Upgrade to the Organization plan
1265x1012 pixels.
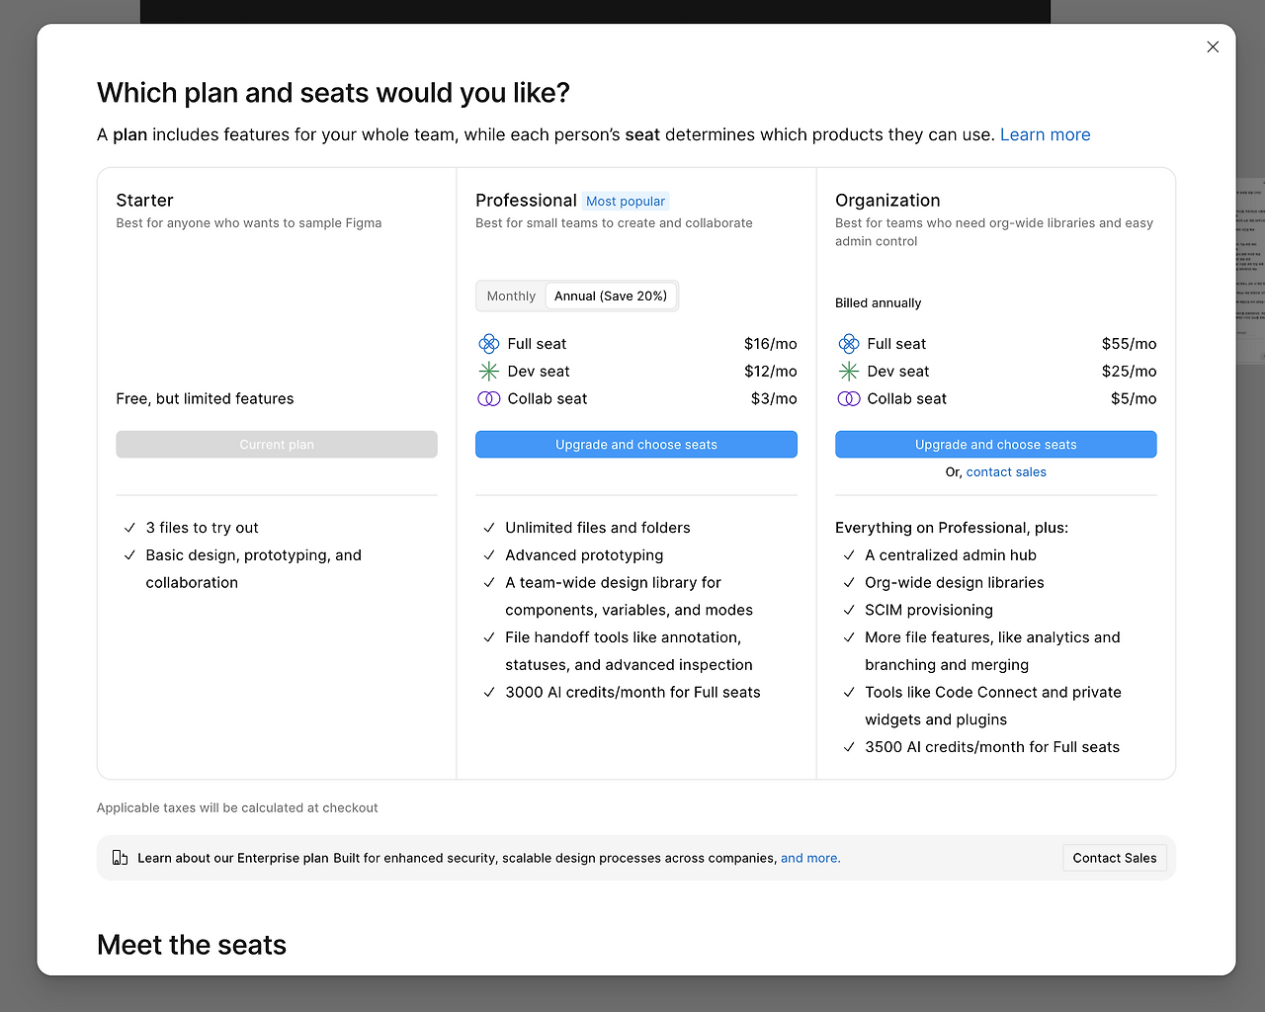point(995,445)
